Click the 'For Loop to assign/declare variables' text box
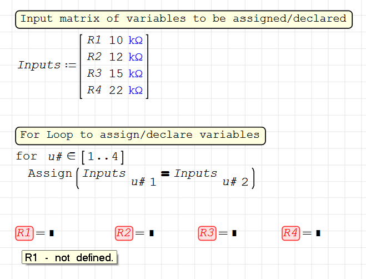This screenshot has width=366, height=279. point(140,135)
